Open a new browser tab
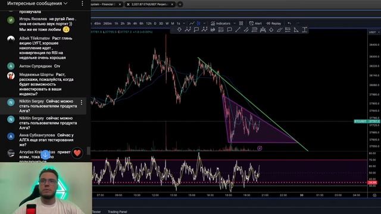The height and width of the screenshot is (214, 381). point(180,4)
